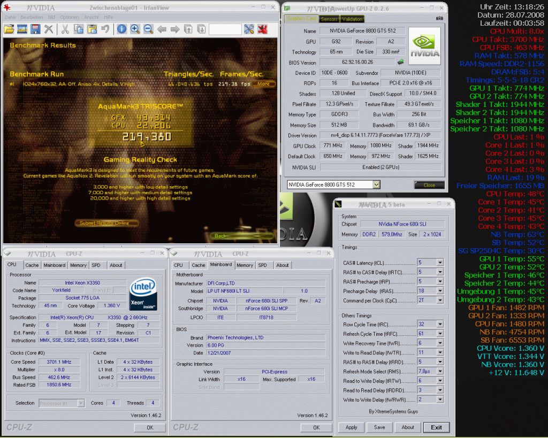Click About in the memory timings tool

[408, 427]
